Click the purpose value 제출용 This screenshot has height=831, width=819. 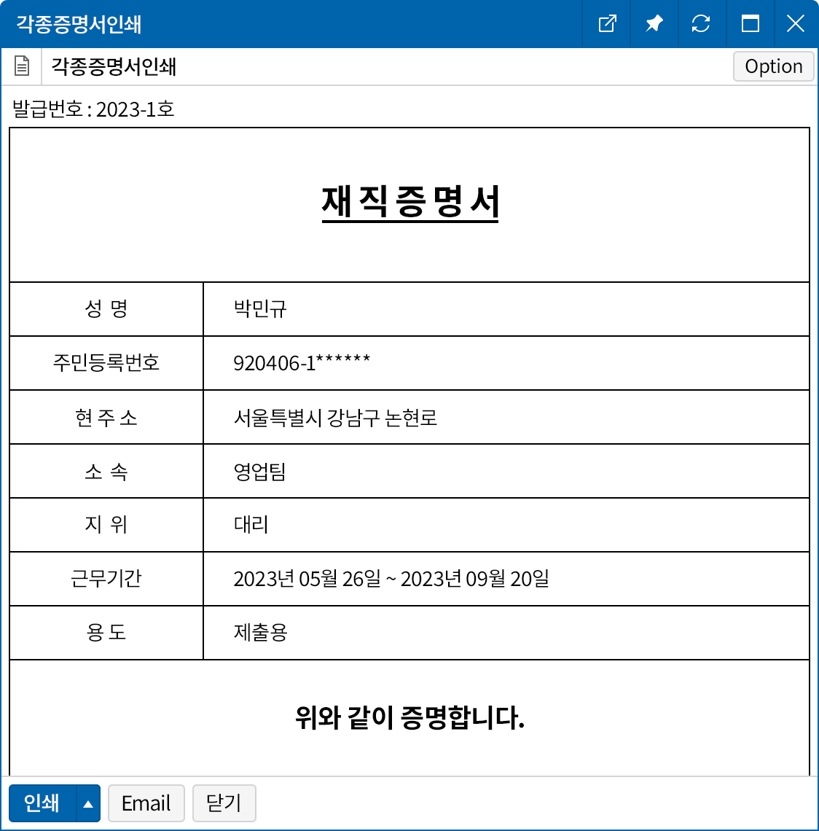coord(260,632)
